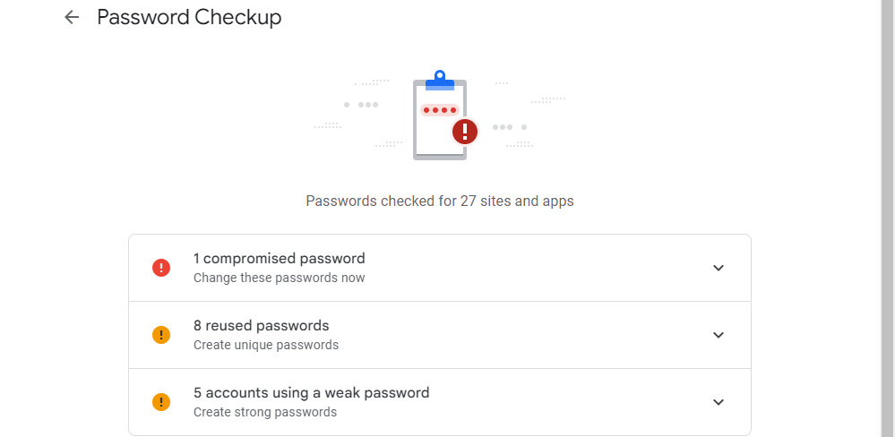Click the orange warning icon for weak password
Viewport: 895px width, 437px height.
coord(161,402)
